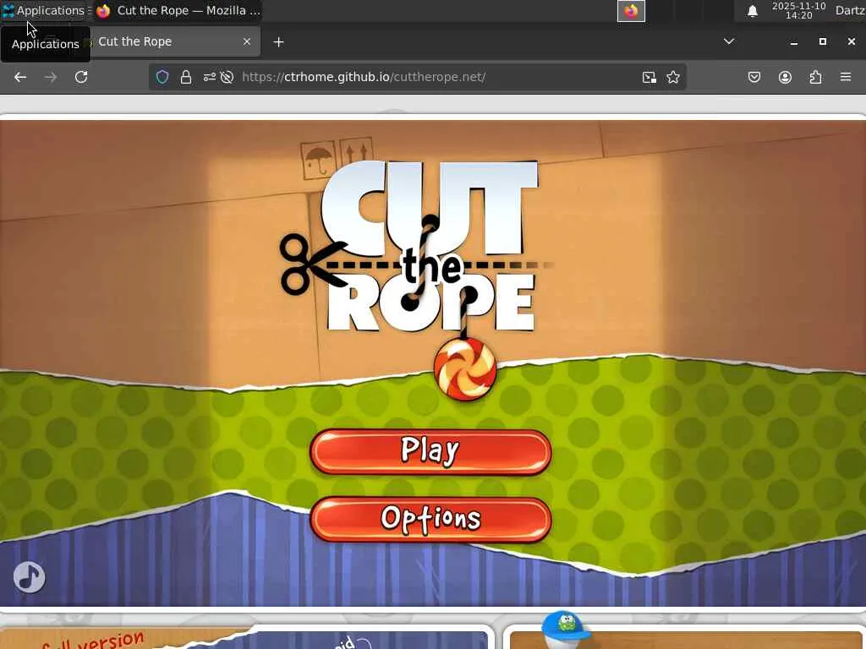Open the site permissions icon in address bar
Screen dimensions: 866x649
tap(210, 77)
